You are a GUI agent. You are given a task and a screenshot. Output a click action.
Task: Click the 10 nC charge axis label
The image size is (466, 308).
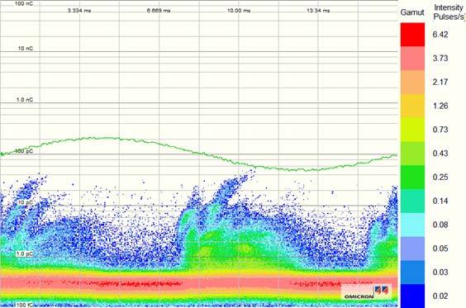pyautogui.click(x=26, y=49)
